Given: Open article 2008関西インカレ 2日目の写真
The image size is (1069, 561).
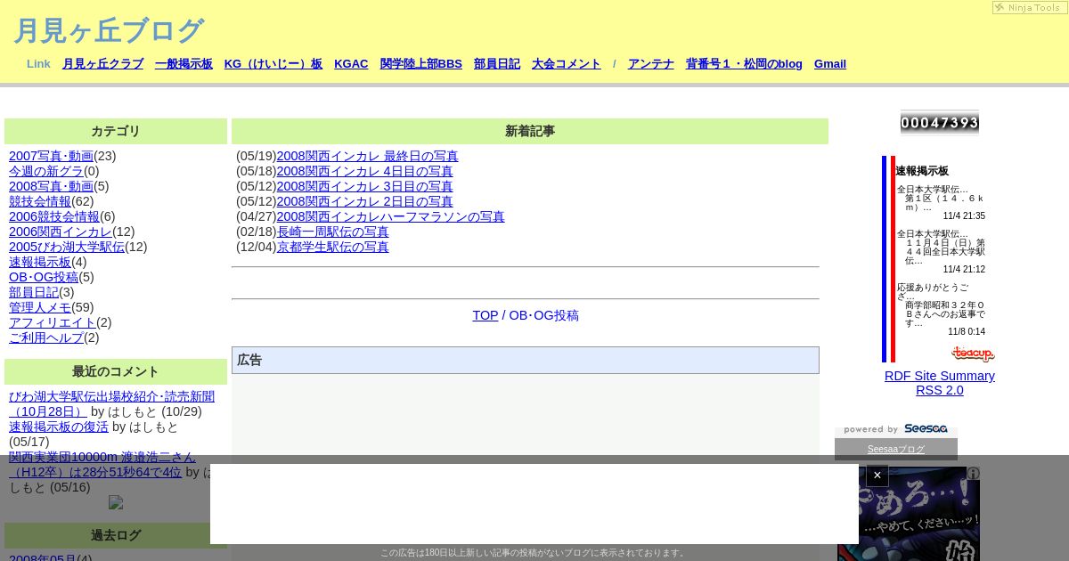Looking at the screenshot, I should (x=364, y=201).
